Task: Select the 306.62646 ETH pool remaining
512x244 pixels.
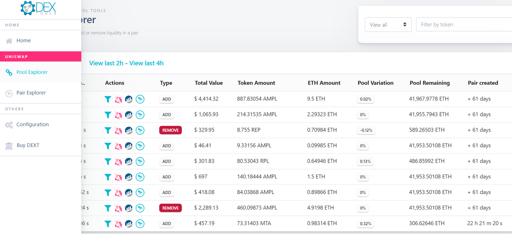Action: (x=427, y=223)
